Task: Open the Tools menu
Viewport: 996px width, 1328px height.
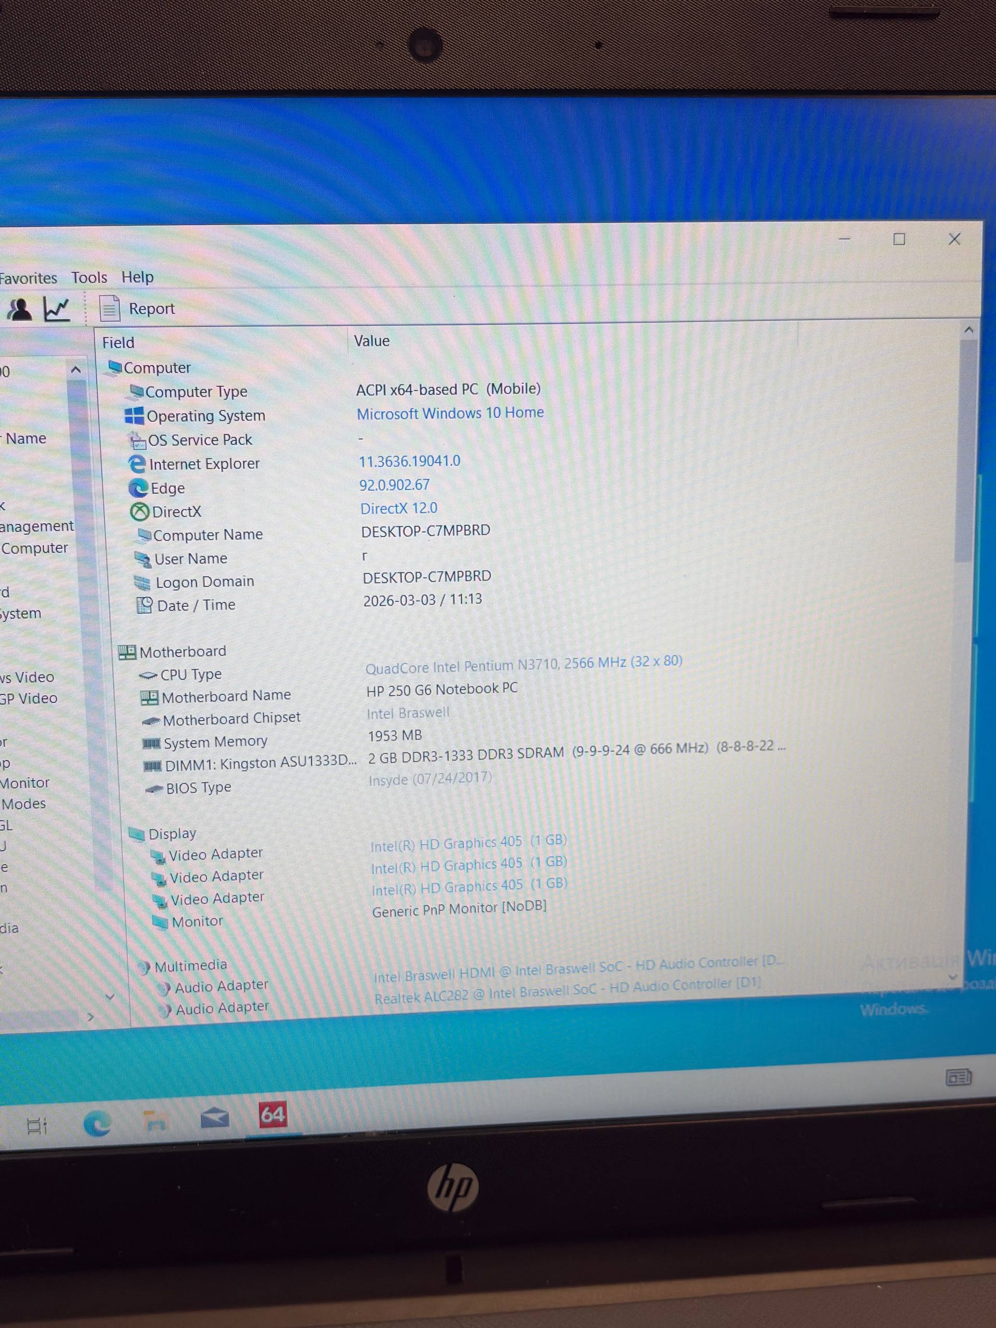Action: point(89,278)
